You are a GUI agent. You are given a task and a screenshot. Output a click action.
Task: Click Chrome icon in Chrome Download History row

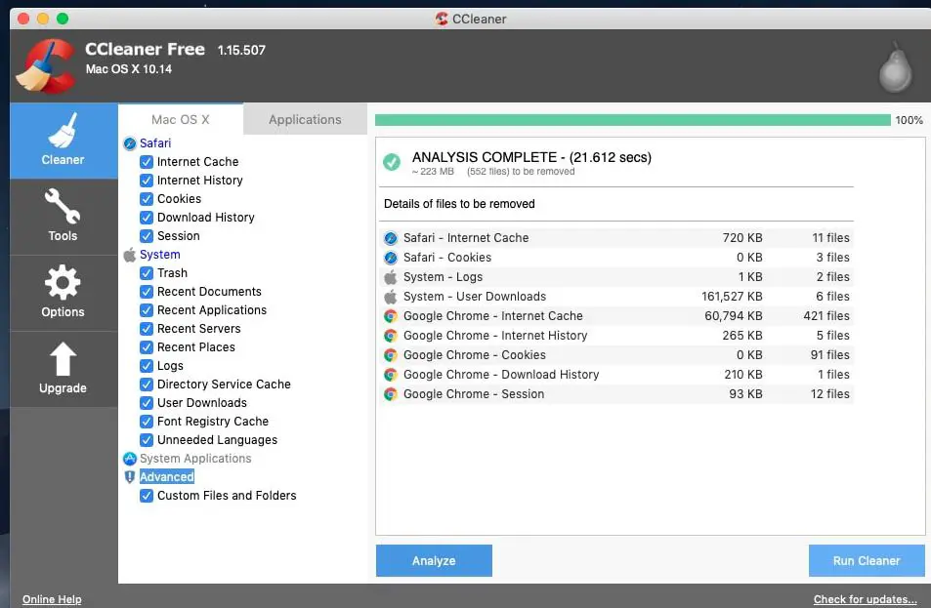pos(390,375)
